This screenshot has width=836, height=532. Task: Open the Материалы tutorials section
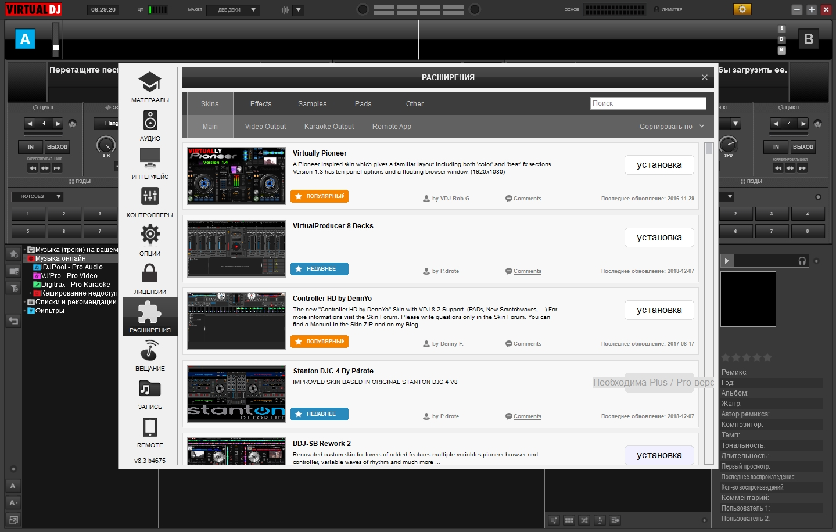pyautogui.click(x=150, y=87)
